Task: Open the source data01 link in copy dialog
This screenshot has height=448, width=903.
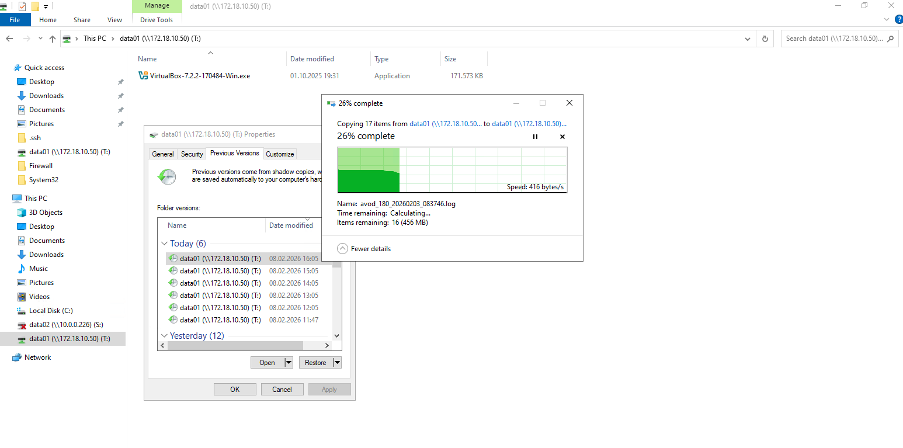Action: click(x=446, y=124)
